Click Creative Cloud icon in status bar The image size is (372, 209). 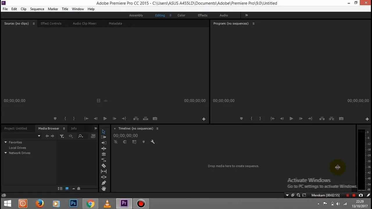pos(4,195)
